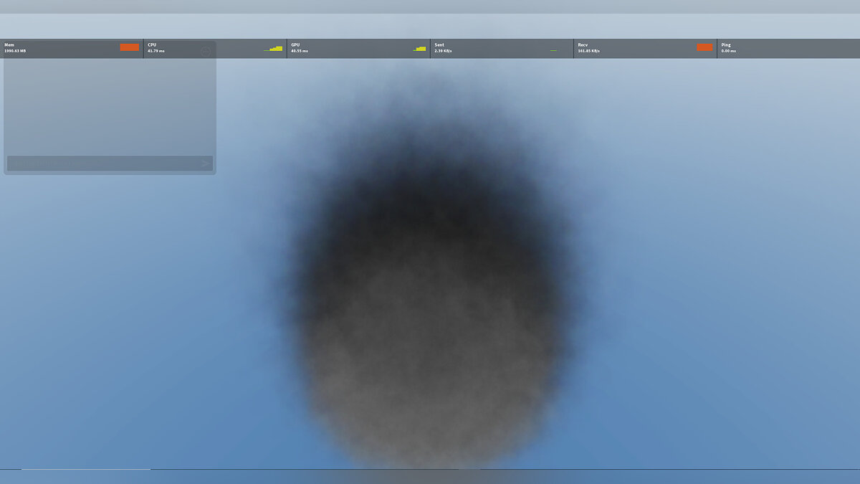Screen dimensions: 860x484
Task: Click the 0.00 ms Ping value
Action: click(729, 51)
